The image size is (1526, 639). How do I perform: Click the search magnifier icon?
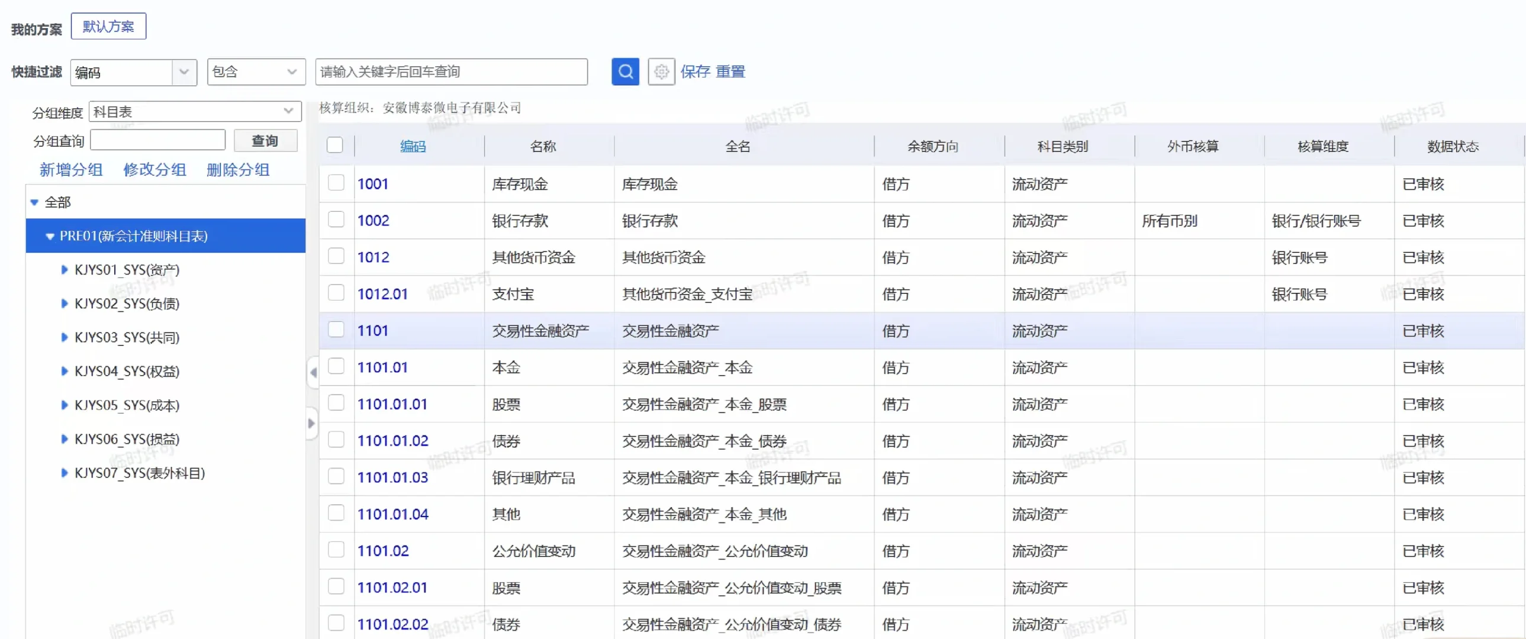click(626, 71)
